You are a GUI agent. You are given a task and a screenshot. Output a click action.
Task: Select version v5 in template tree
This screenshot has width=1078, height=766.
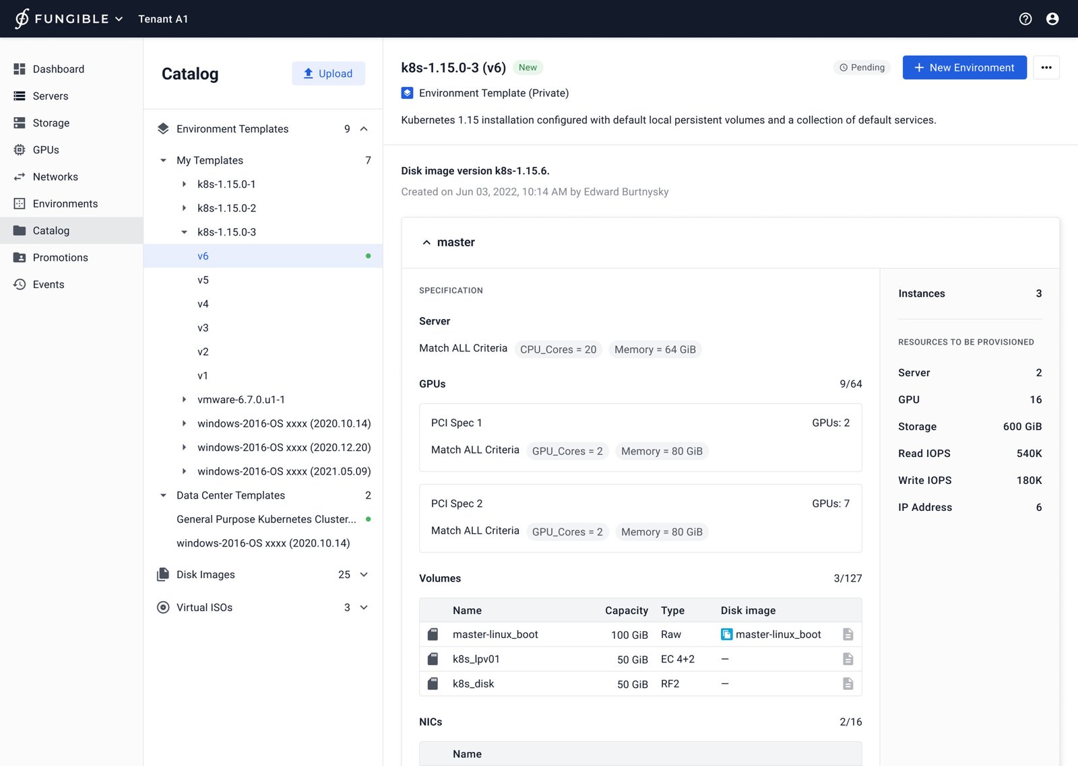click(203, 280)
